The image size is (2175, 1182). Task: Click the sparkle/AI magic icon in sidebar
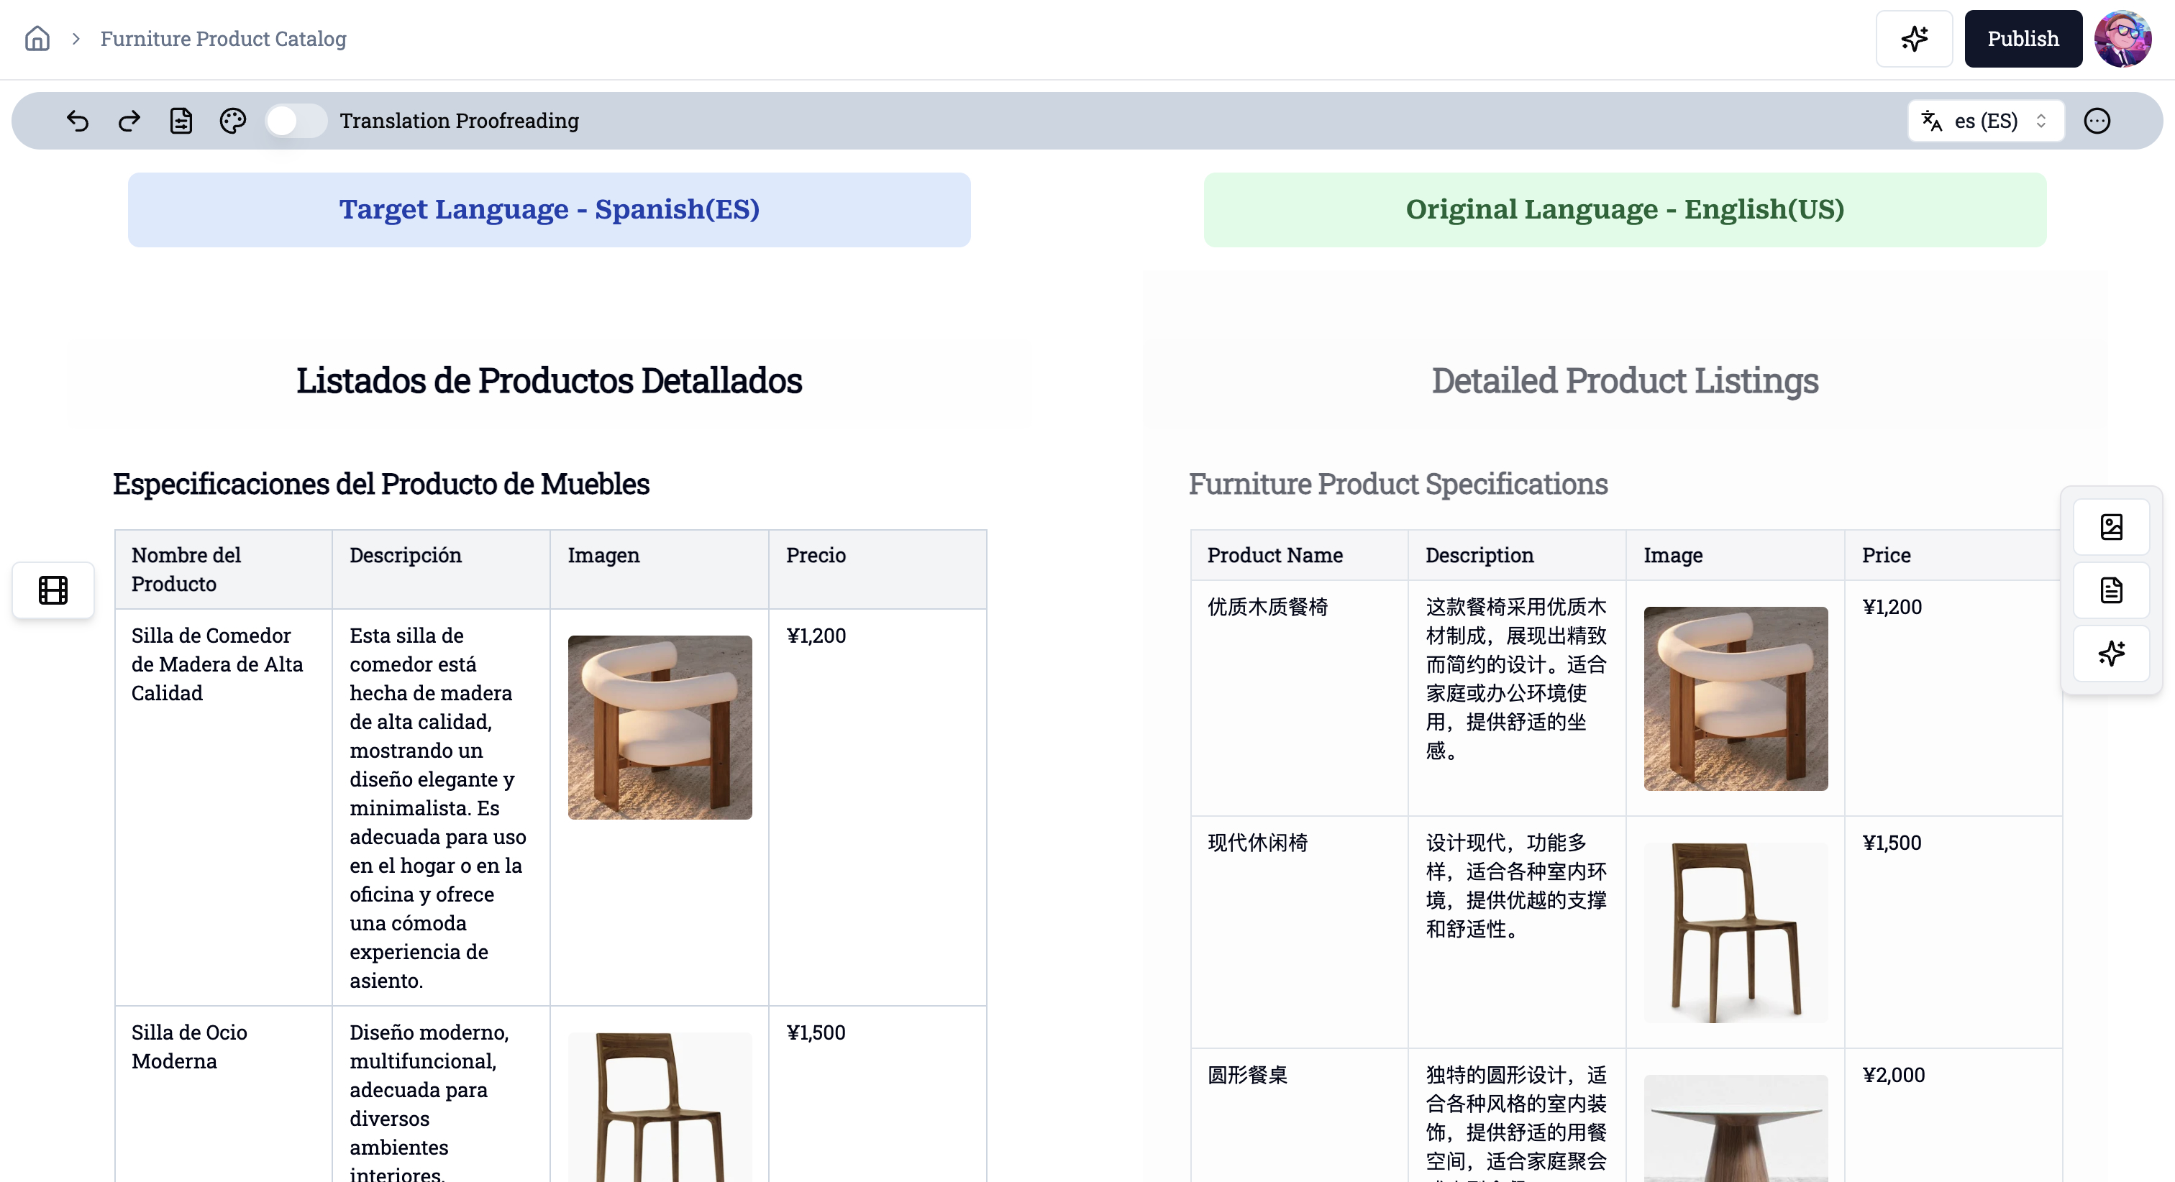[2112, 651]
